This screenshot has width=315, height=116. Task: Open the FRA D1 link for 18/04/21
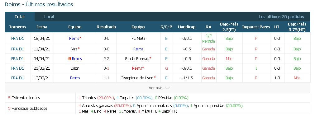click(17, 39)
